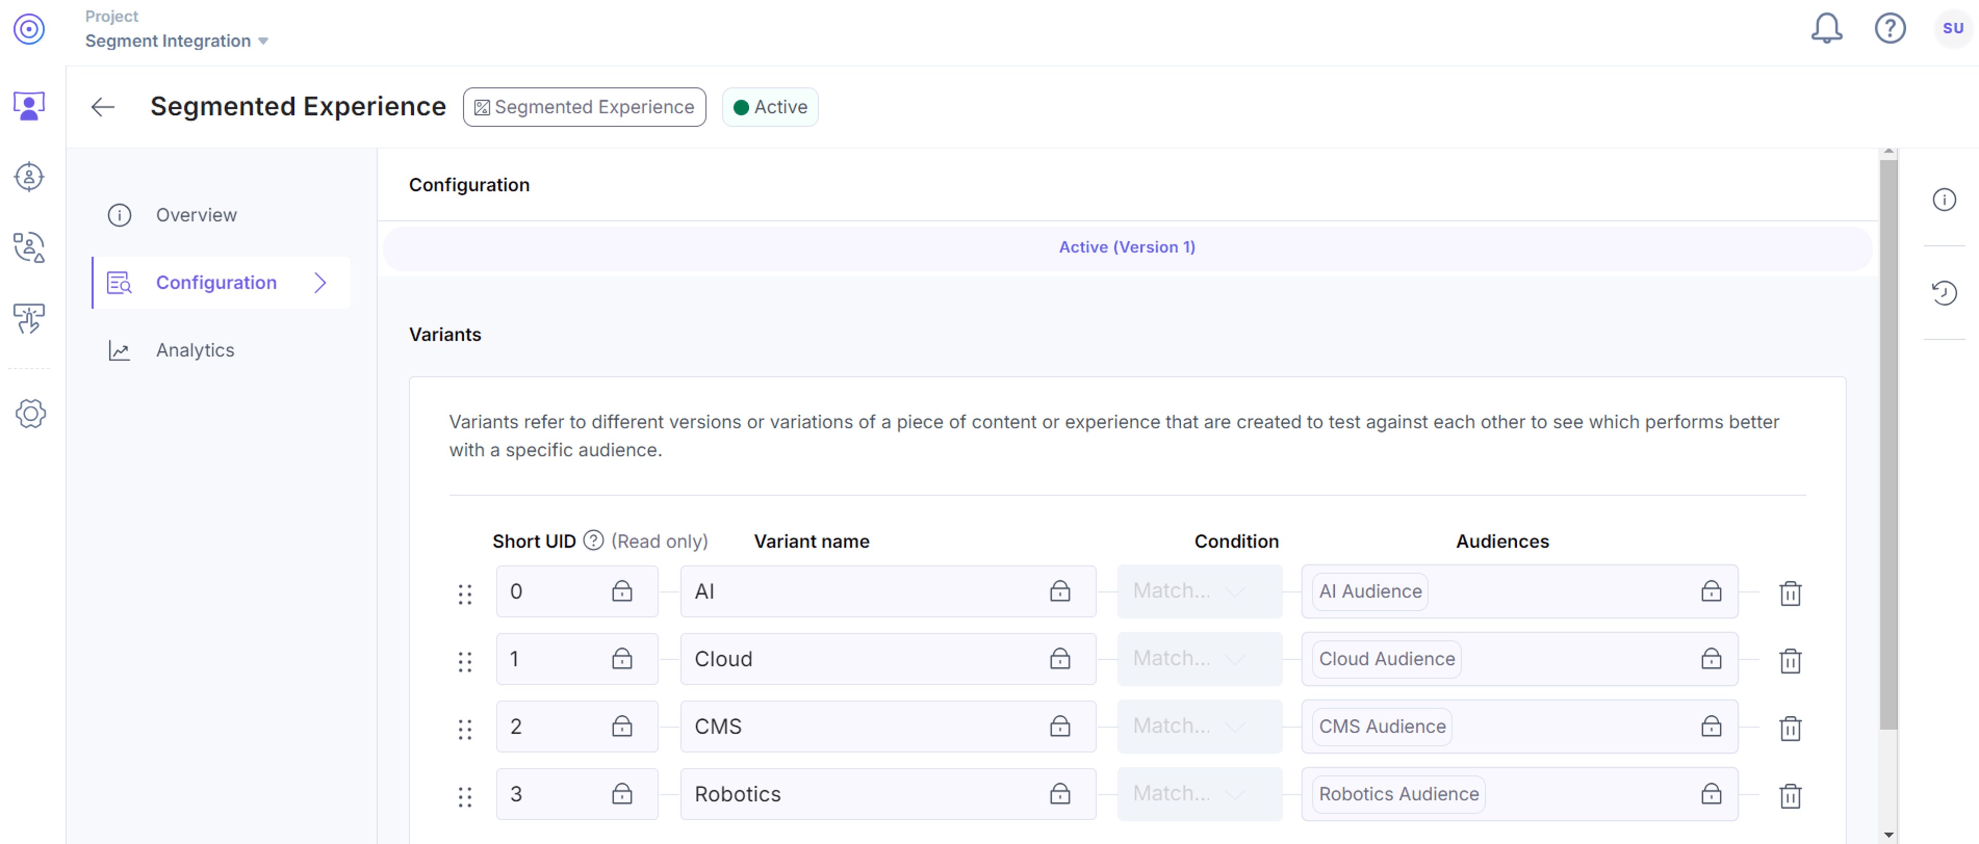
Task: Click the scrollbar up arrow
Action: click(x=1888, y=152)
